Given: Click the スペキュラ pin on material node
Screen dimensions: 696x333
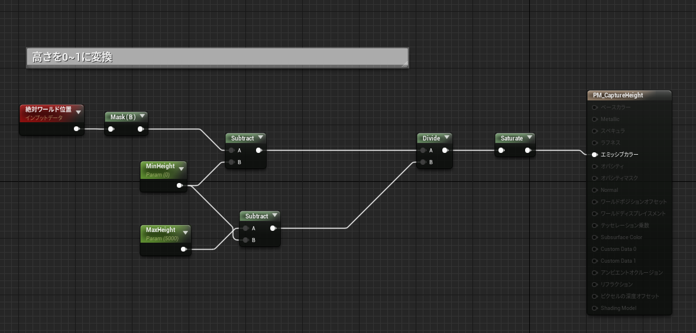Looking at the screenshot, I should [595, 131].
